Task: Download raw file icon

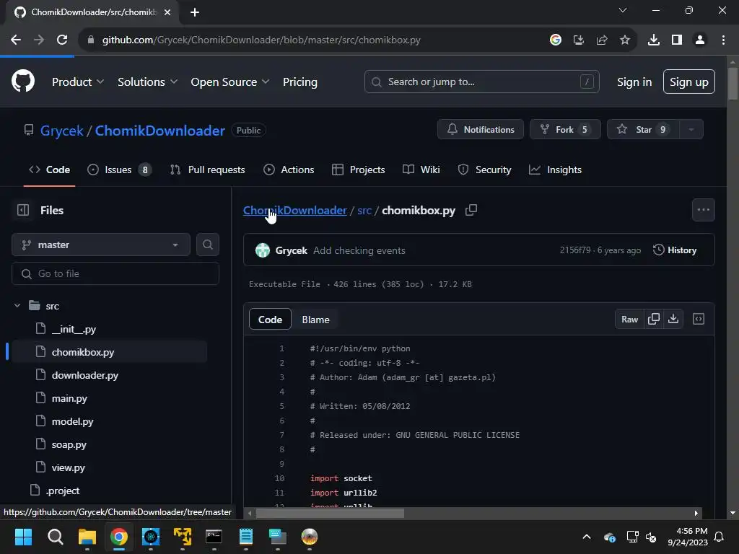Action: pos(673,320)
